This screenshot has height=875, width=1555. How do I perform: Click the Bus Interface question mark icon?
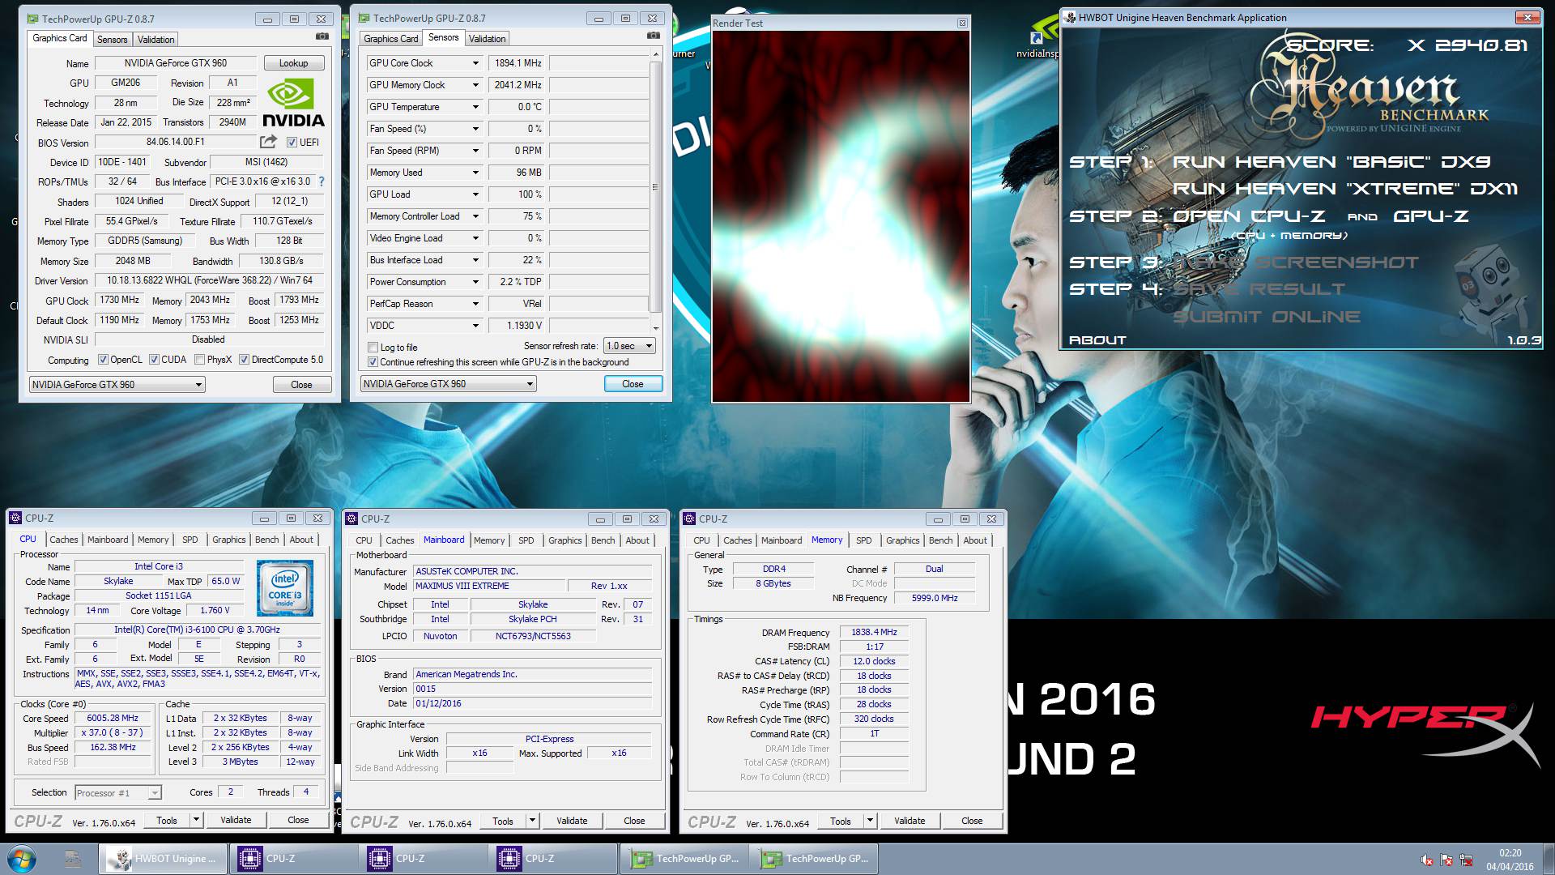322,181
